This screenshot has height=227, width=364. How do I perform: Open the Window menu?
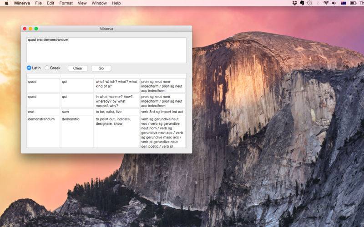click(99, 3)
